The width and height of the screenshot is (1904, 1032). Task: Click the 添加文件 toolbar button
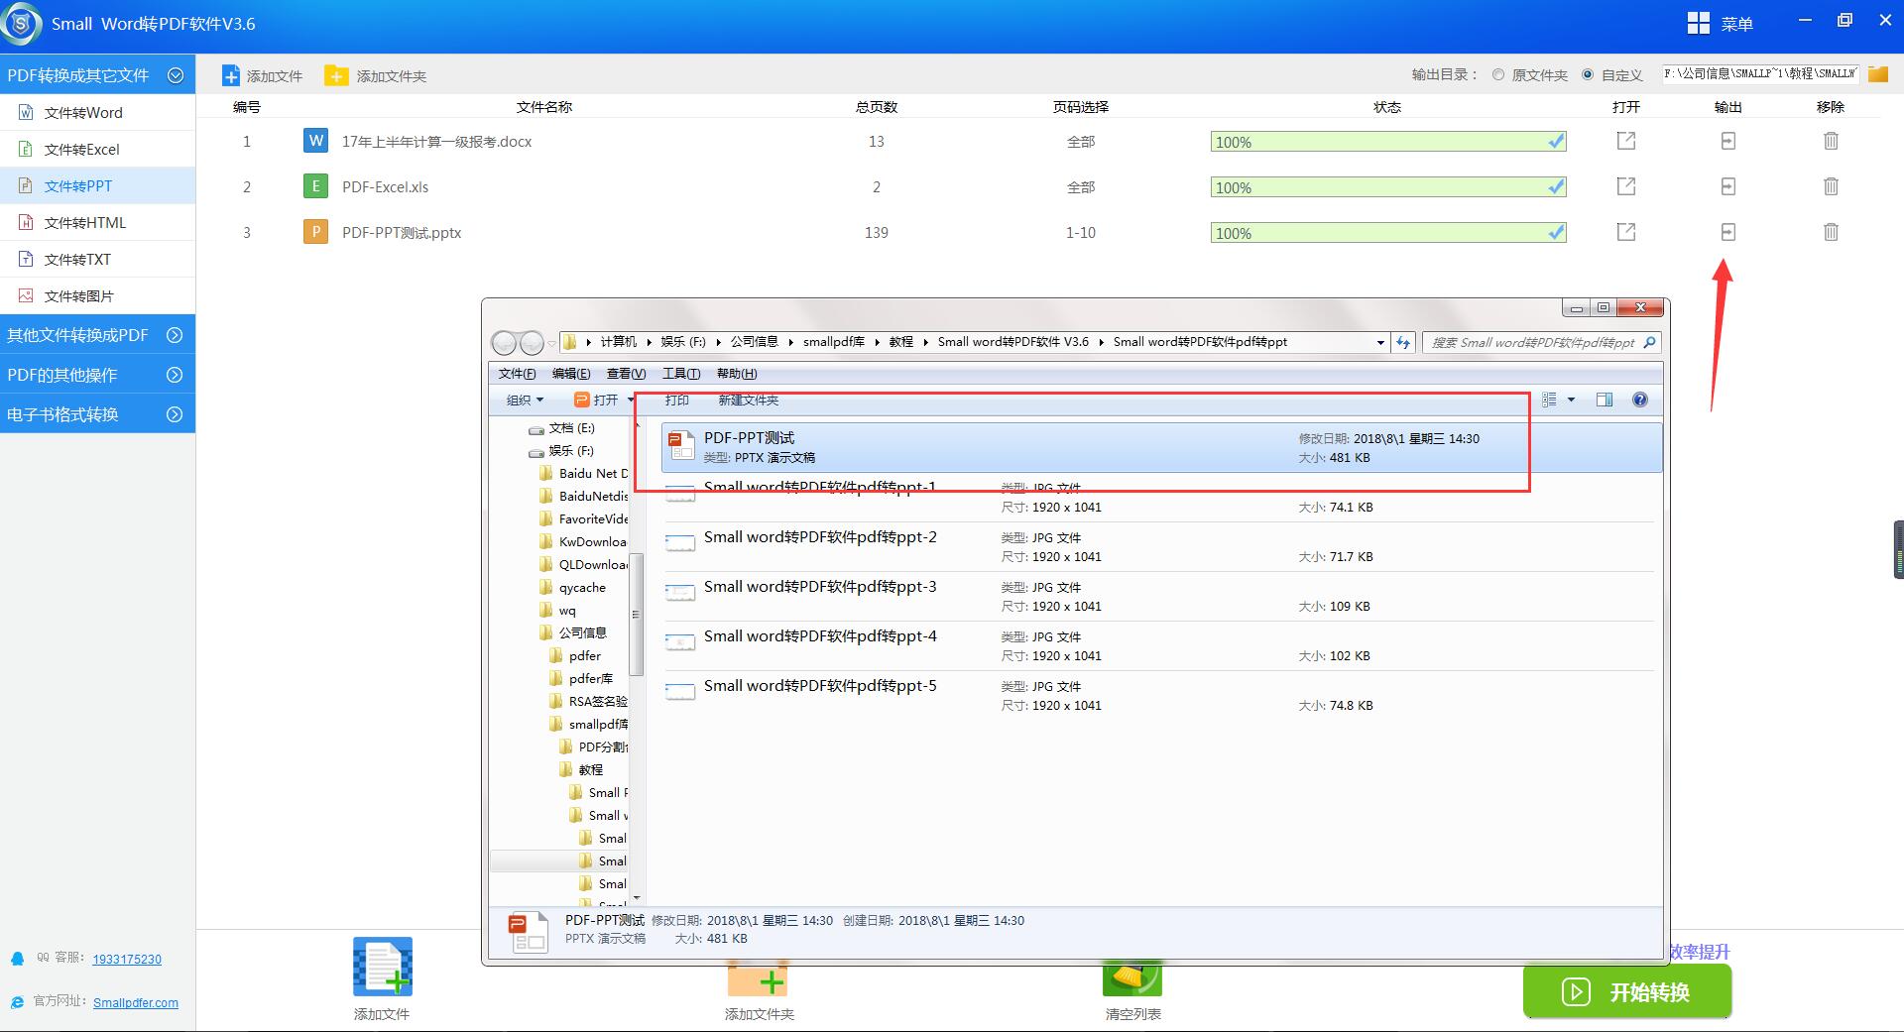(262, 75)
